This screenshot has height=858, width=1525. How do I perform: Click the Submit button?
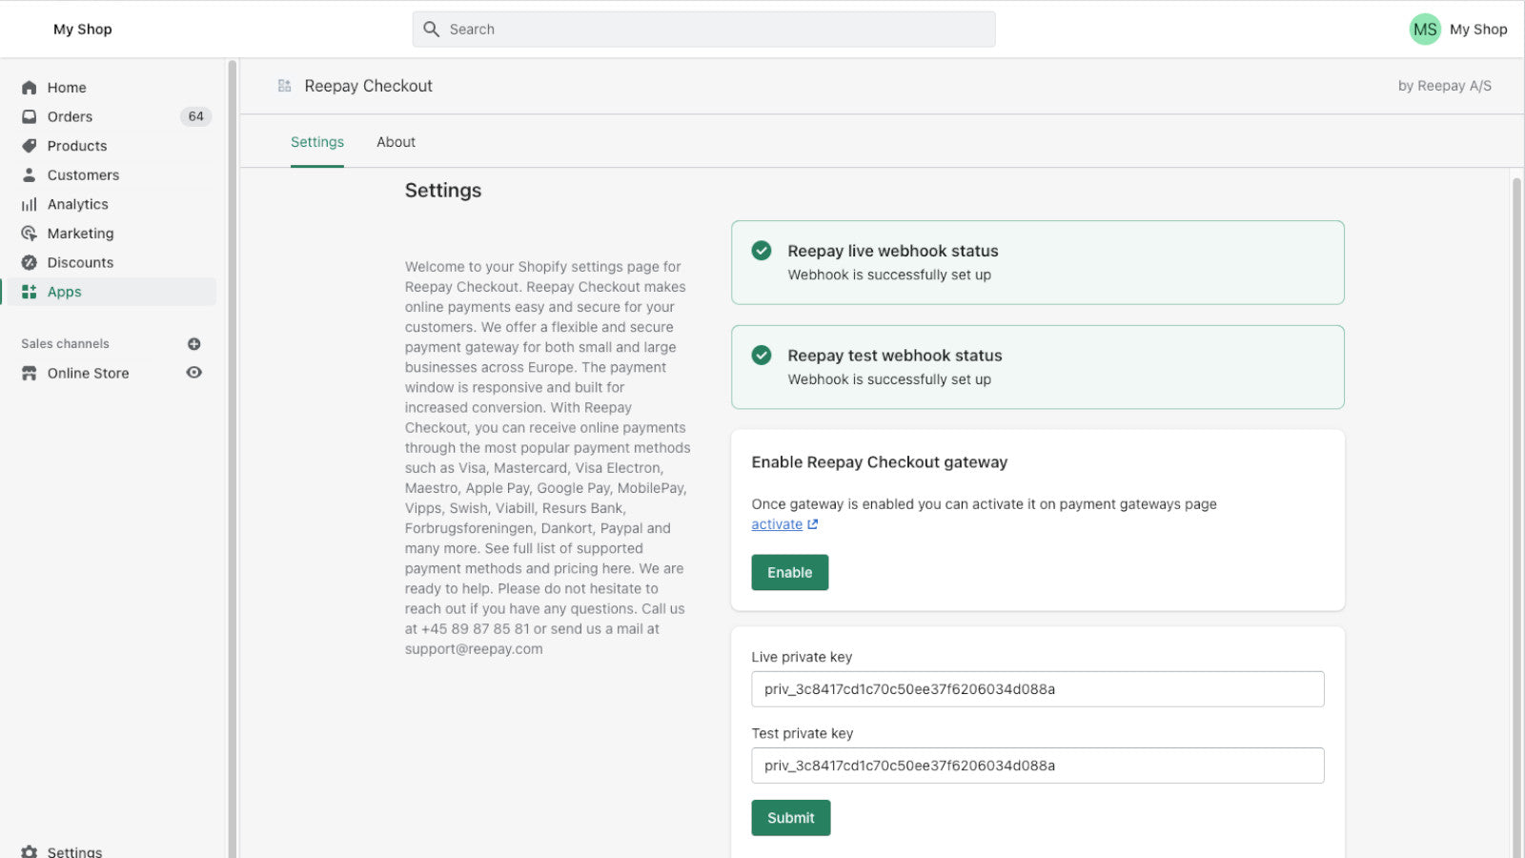(790, 818)
